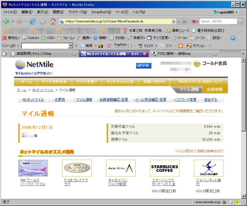Open the ソース dropdown menu
Image resolution: width=247 pixels, height=206 pixels.
pyautogui.click(x=197, y=38)
